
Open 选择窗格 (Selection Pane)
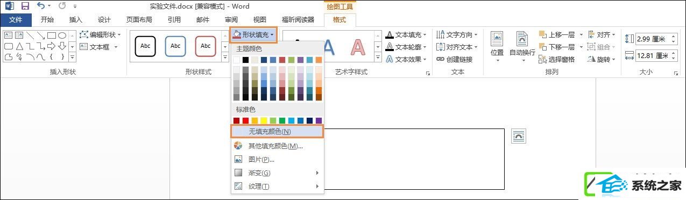(x=557, y=59)
